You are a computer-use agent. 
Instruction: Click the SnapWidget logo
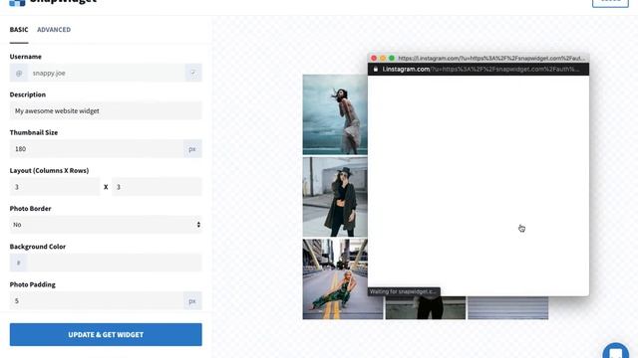53,2
